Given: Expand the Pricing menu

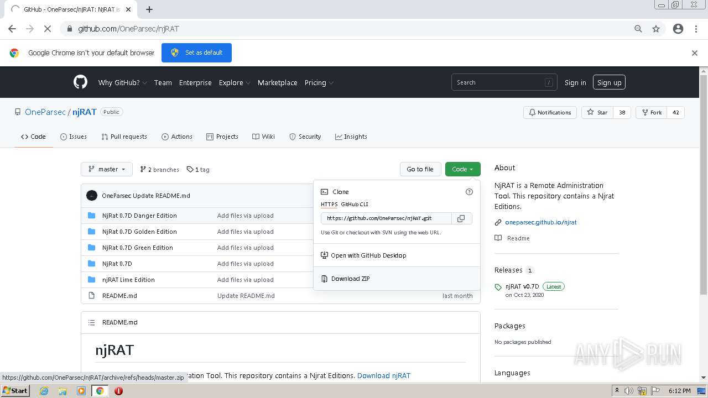Looking at the screenshot, I should 319,82.
